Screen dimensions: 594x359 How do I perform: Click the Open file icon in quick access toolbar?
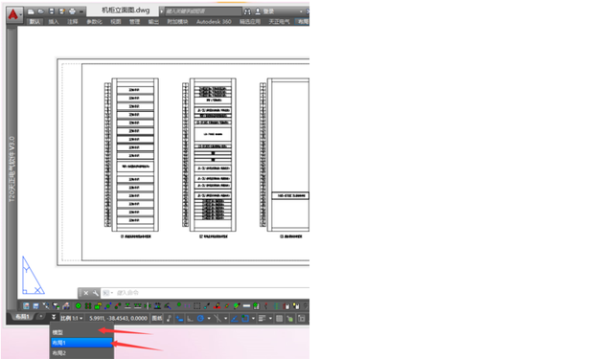[x=41, y=11]
